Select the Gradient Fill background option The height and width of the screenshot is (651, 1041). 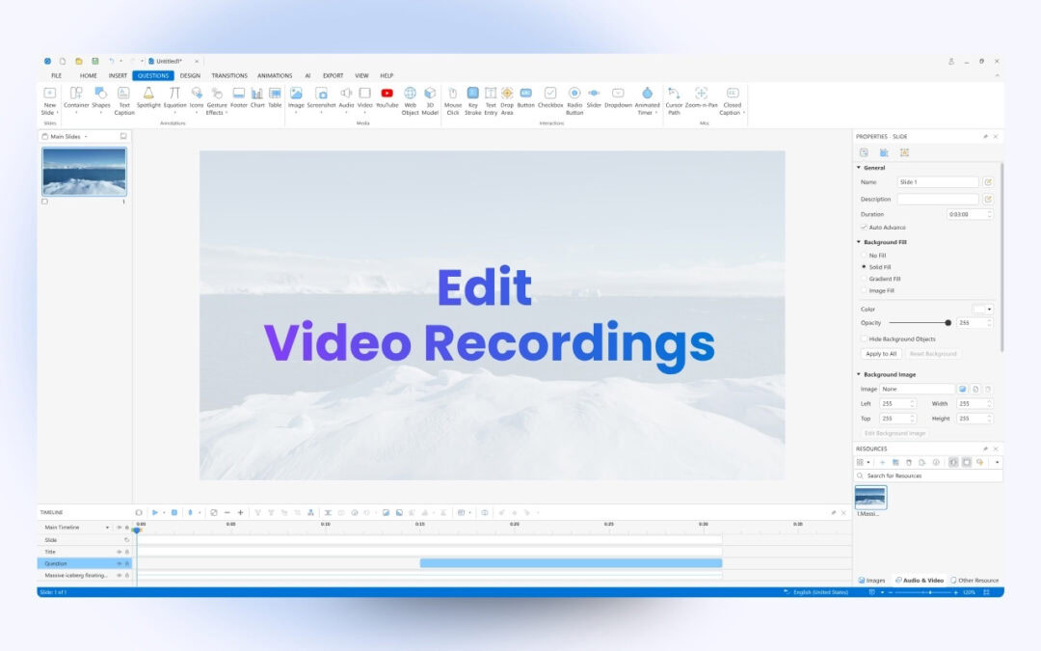click(x=864, y=279)
